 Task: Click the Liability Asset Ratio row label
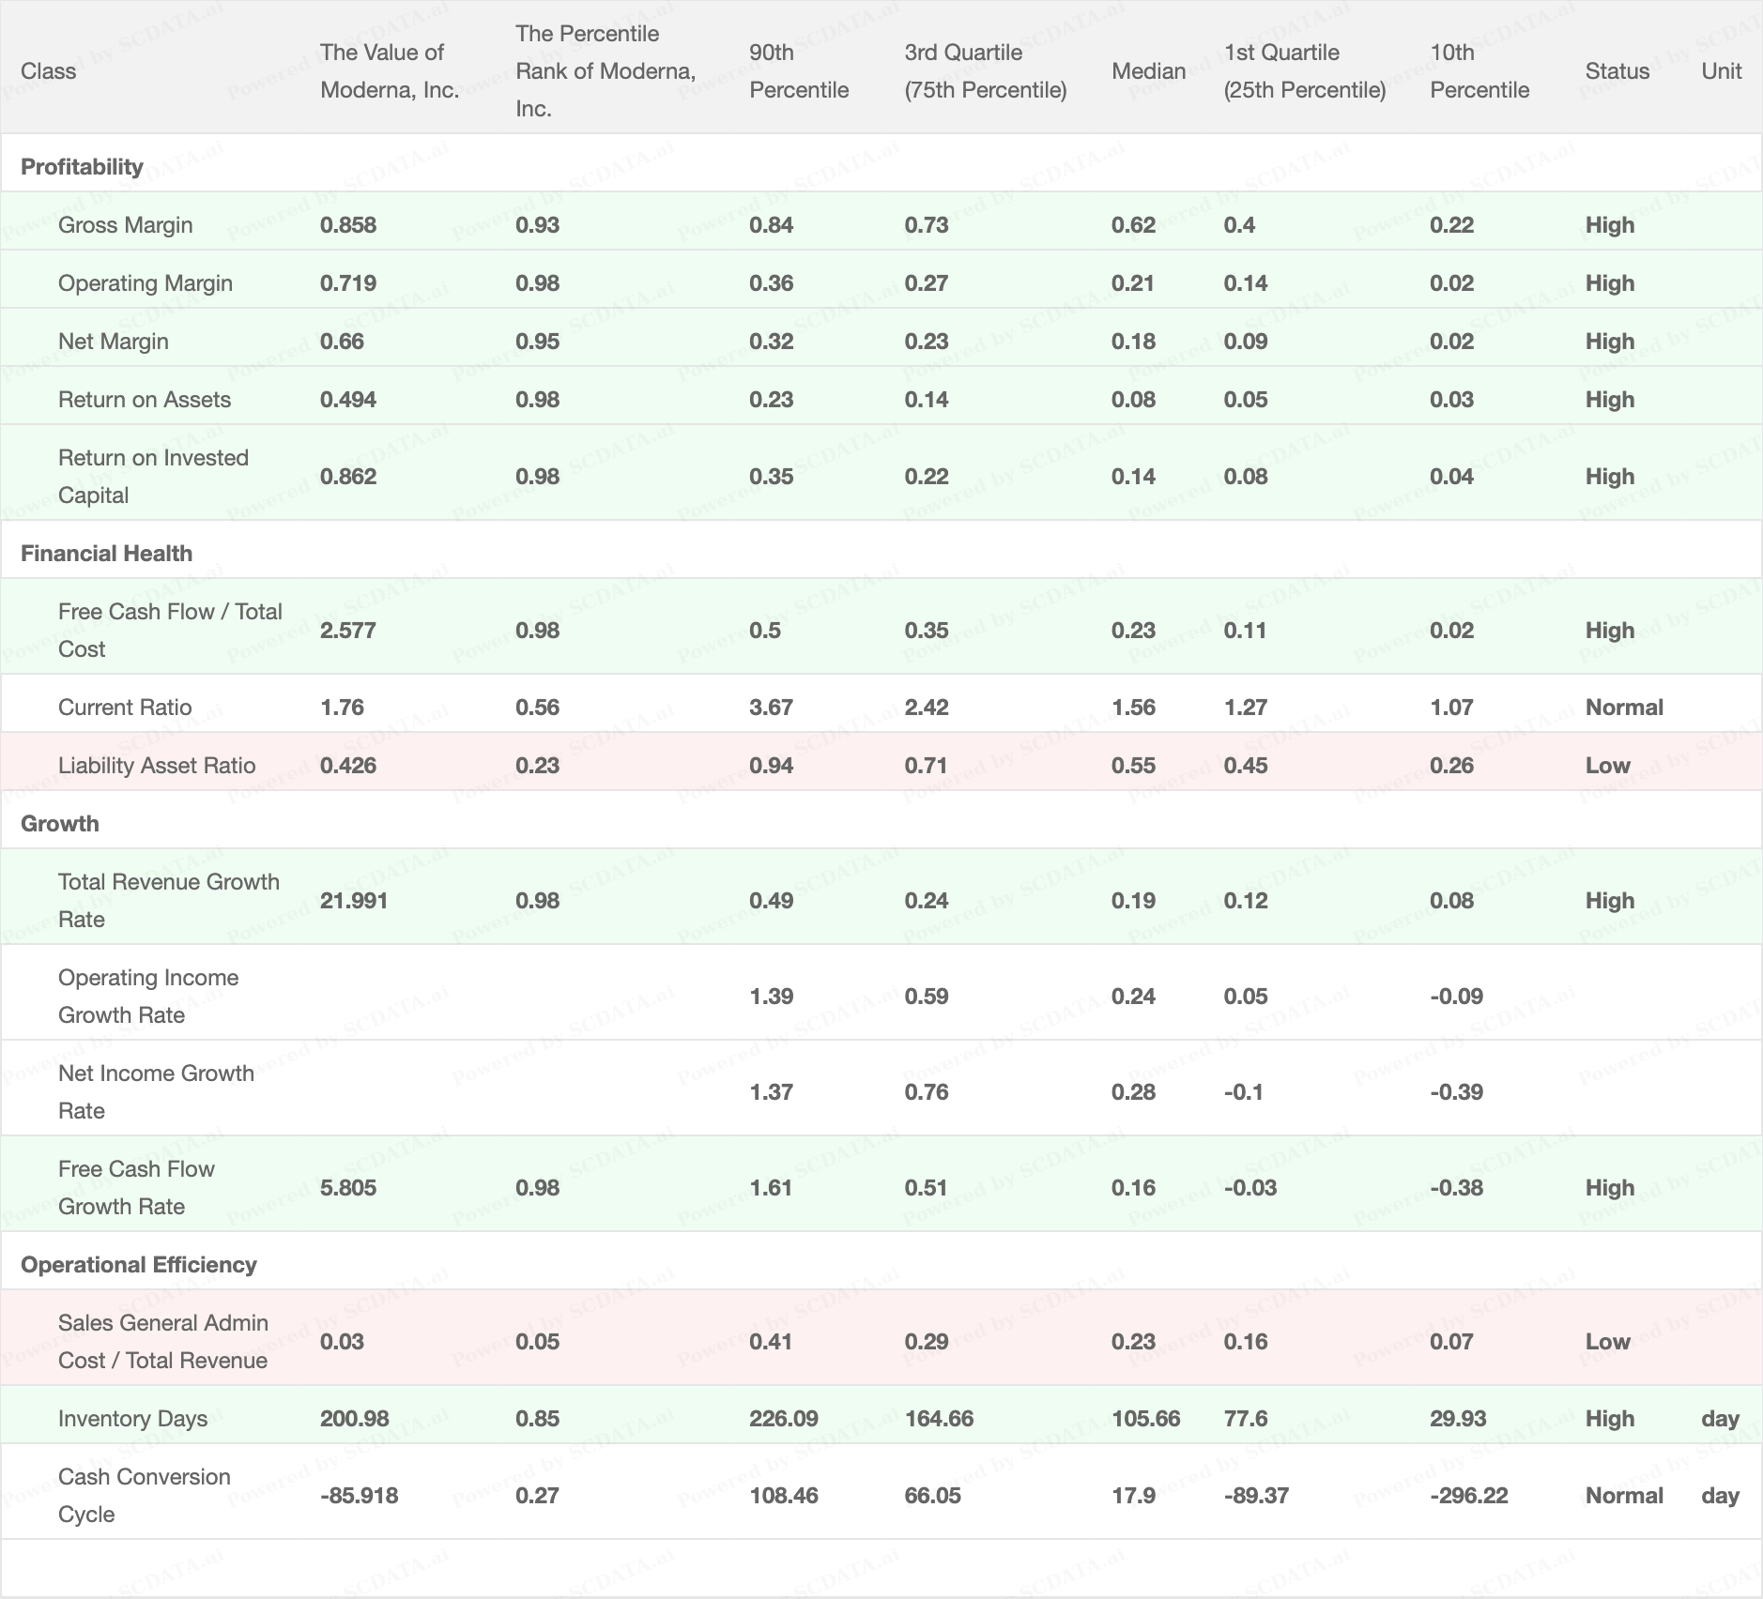coord(156,766)
